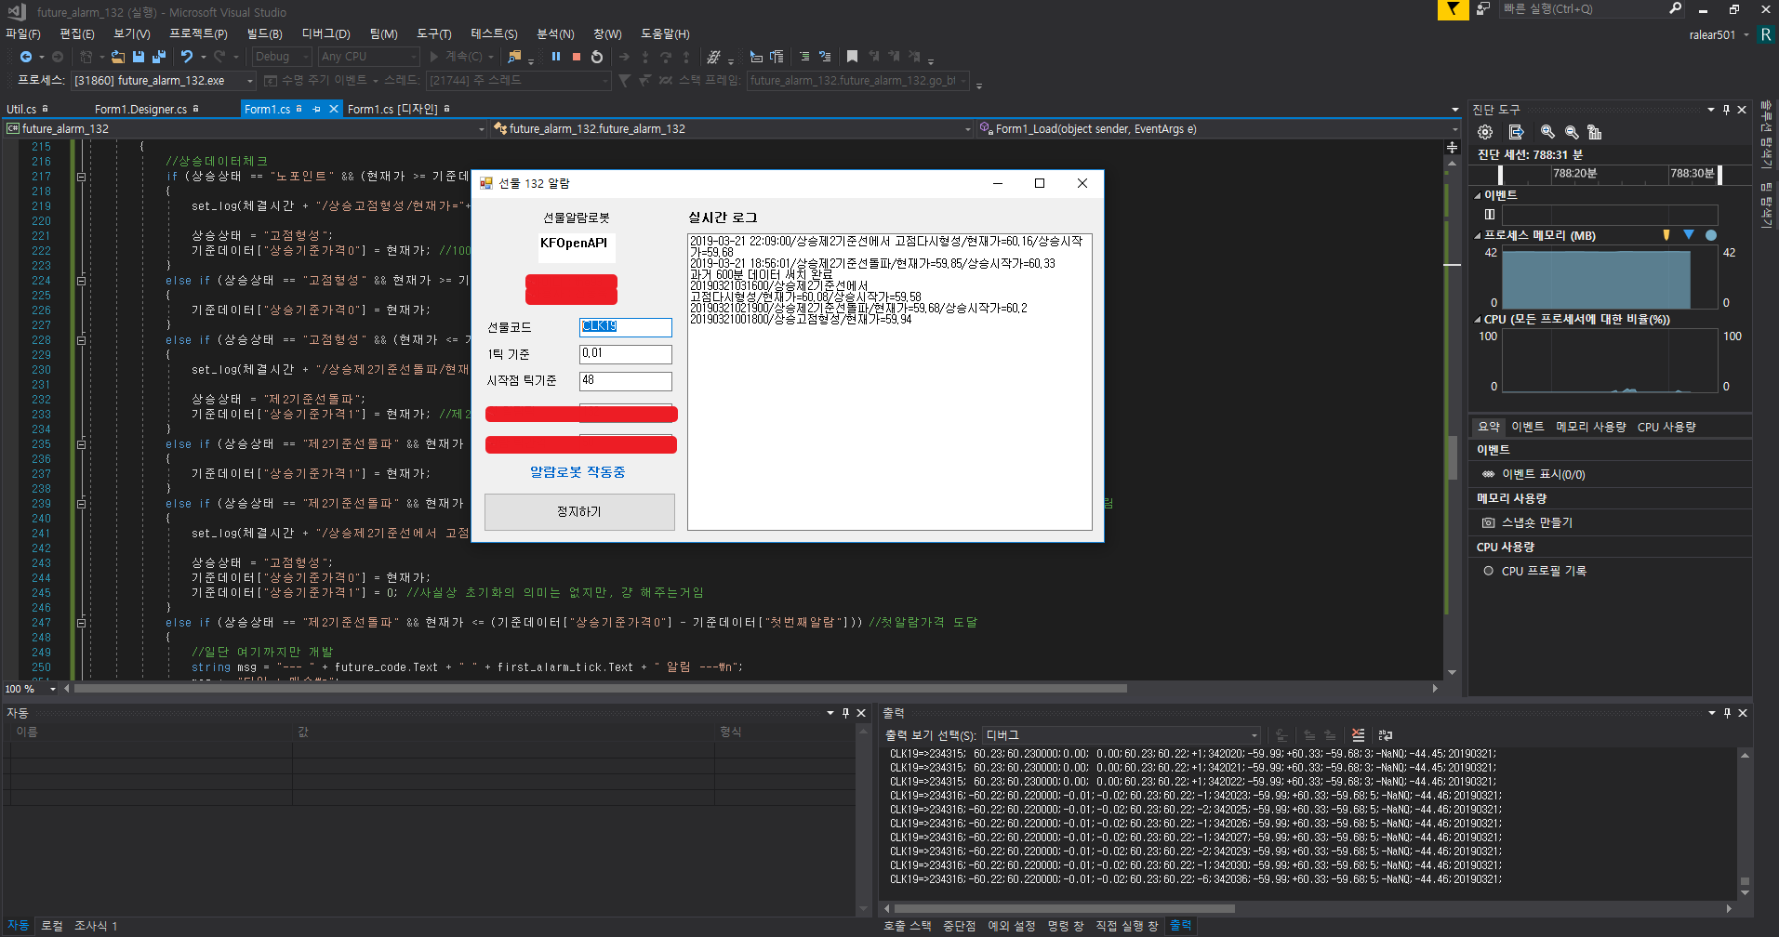The width and height of the screenshot is (1779, 937).
Task: Stop debugging with the red square icon
Action: [x=577, y=57]
